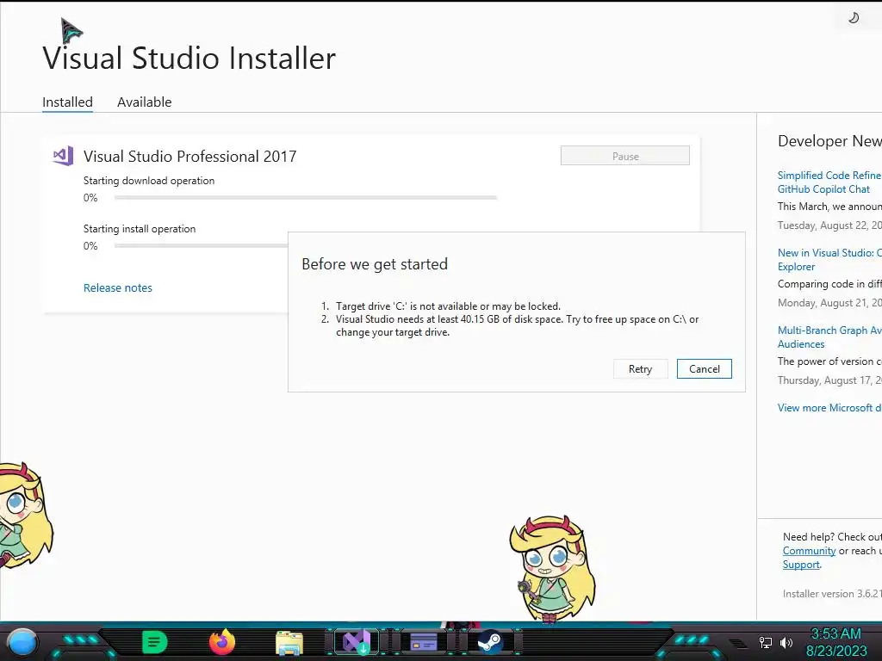Switch to Visual Studio Installer taskbar icon

[x=356, y=642]
